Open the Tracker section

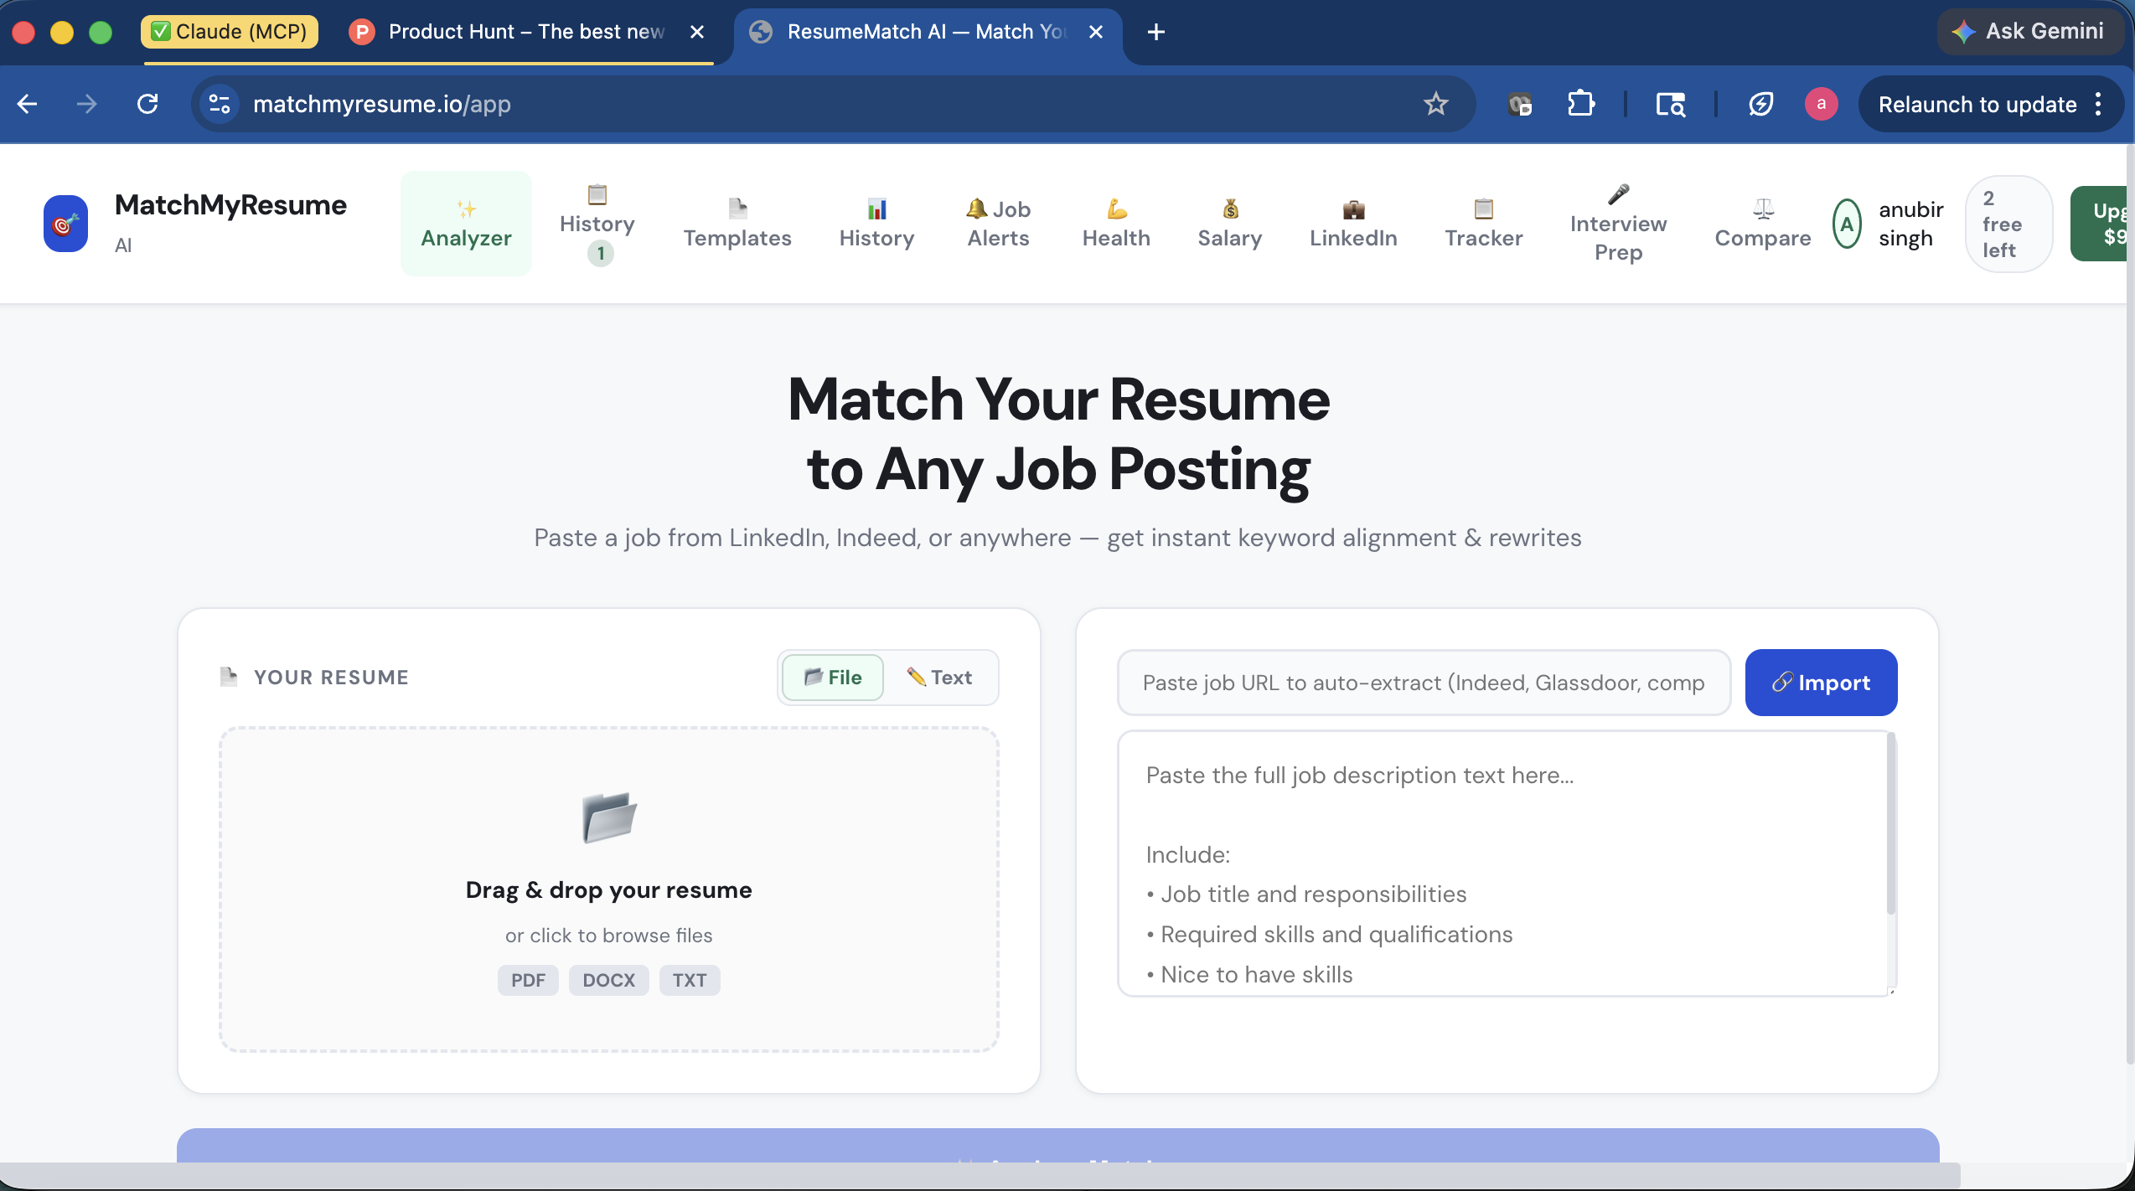(x=1483, y=223)
